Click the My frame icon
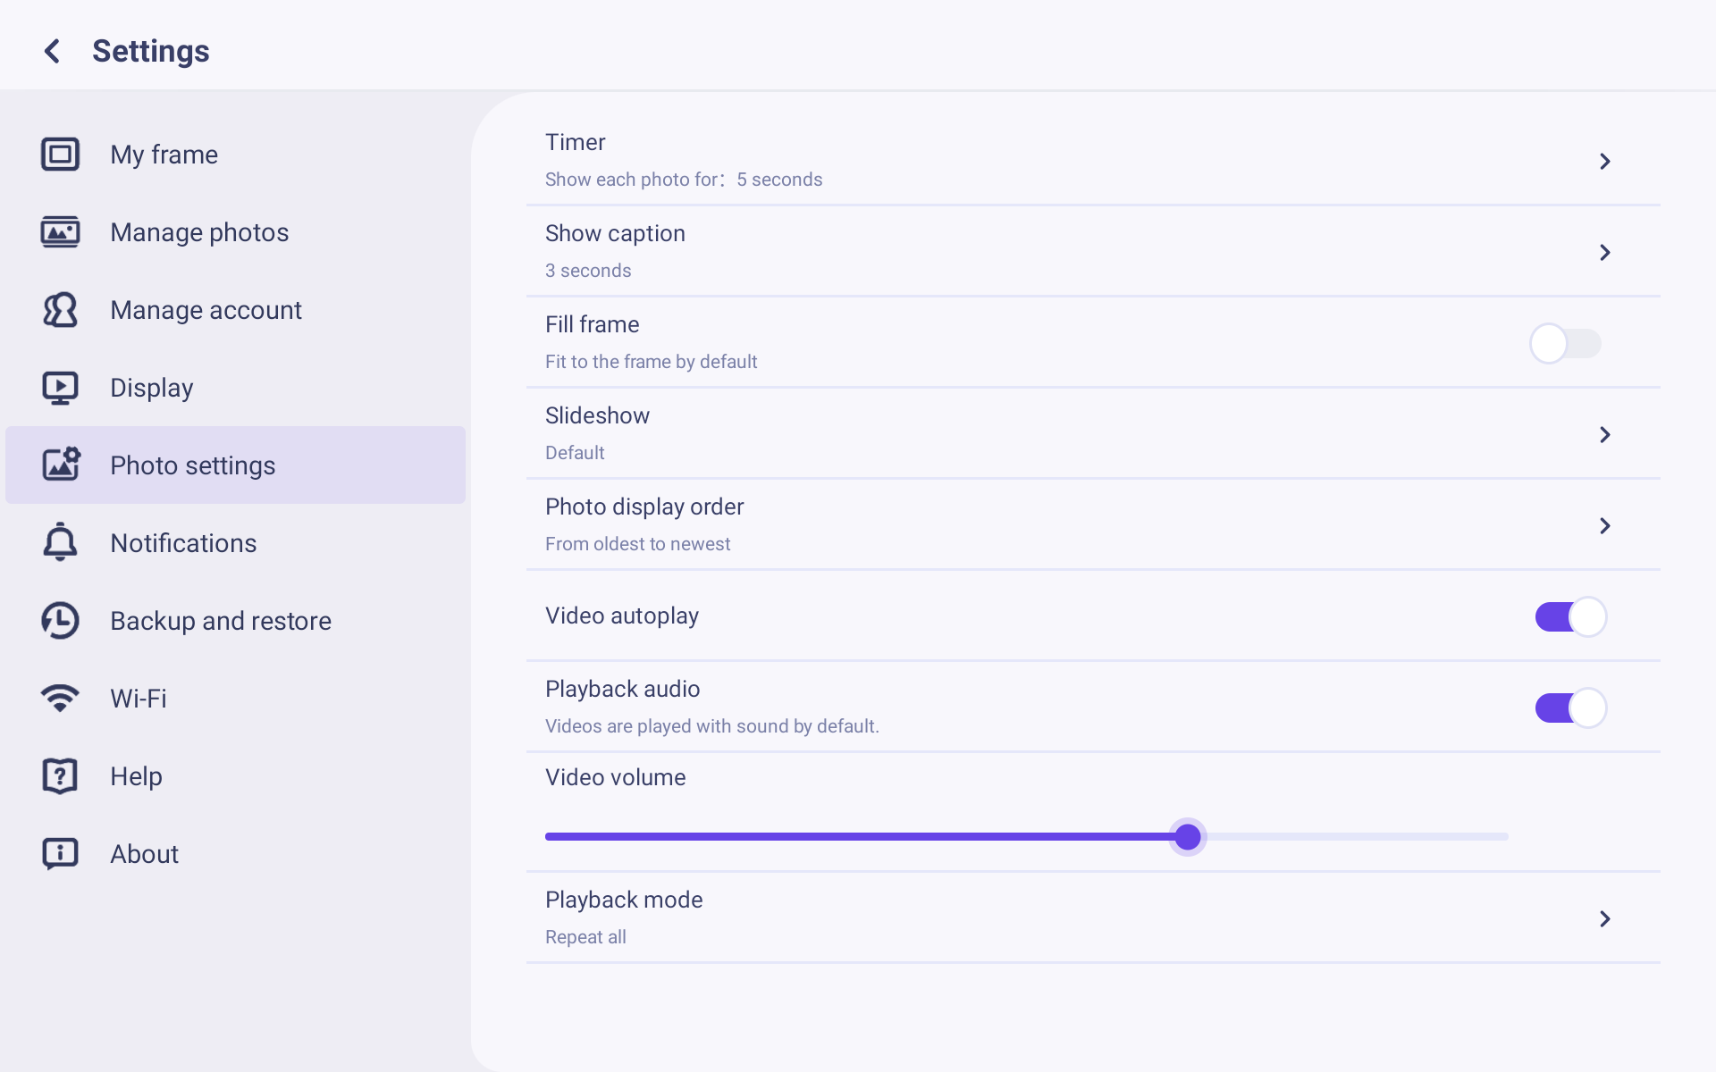This screenshot has width=1716, height=1072. (x=60, y=155)
